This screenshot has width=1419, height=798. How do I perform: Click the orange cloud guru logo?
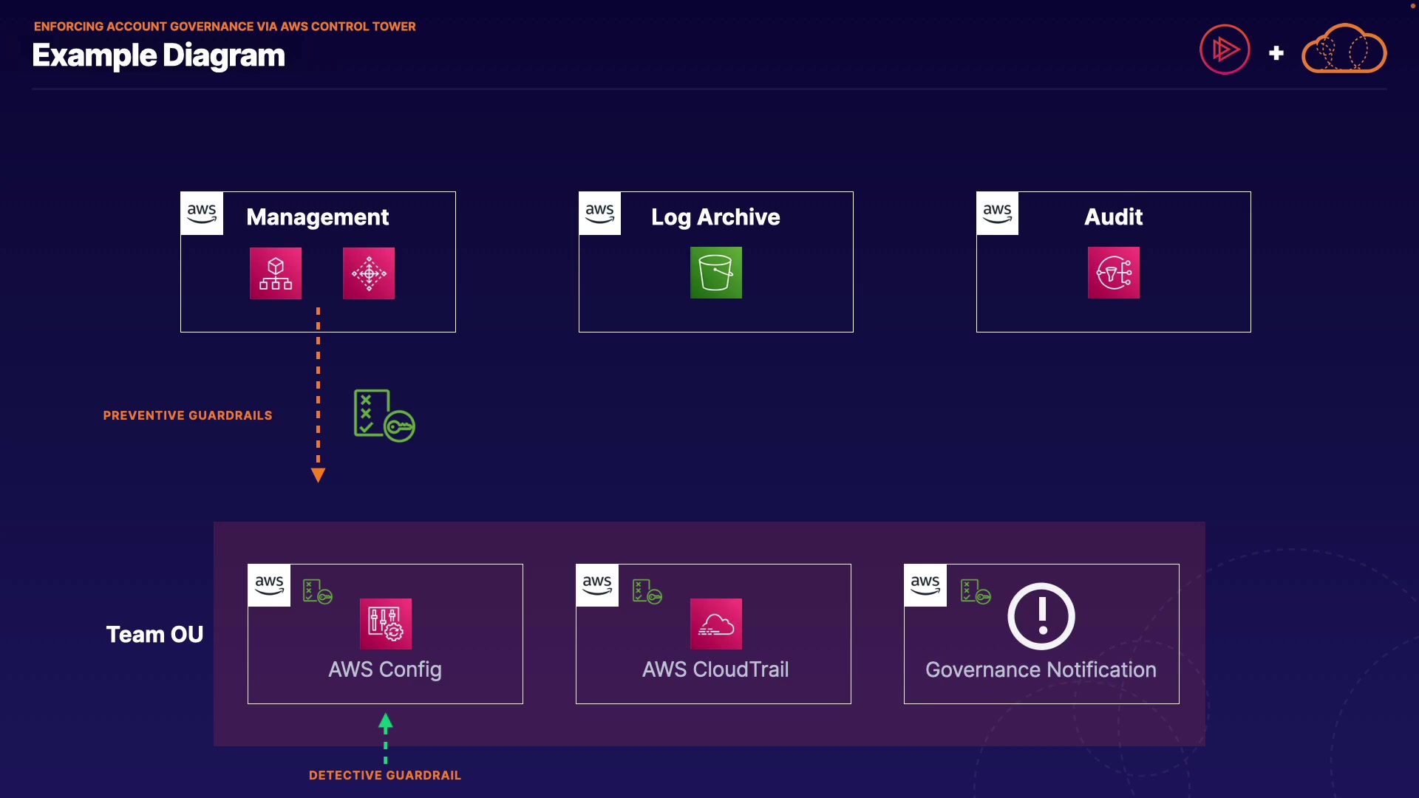point(1344,50)
